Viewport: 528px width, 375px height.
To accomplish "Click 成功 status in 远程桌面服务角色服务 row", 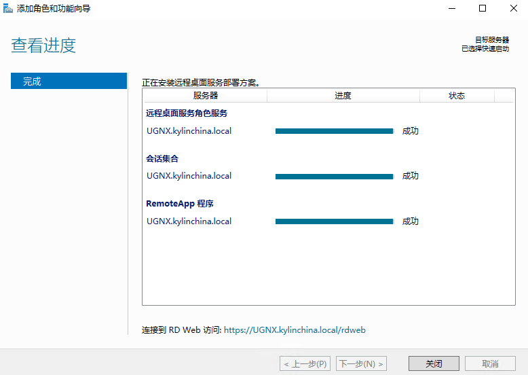I will pos(410,131).
